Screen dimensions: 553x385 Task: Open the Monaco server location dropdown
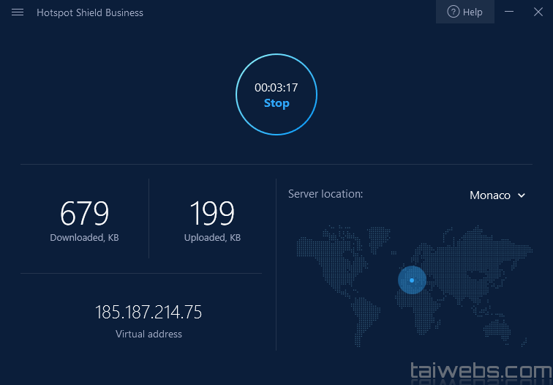490,195
